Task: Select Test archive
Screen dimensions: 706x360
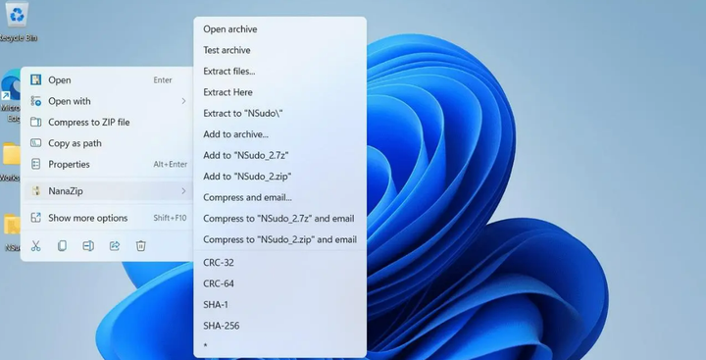Action: [279, 50]
